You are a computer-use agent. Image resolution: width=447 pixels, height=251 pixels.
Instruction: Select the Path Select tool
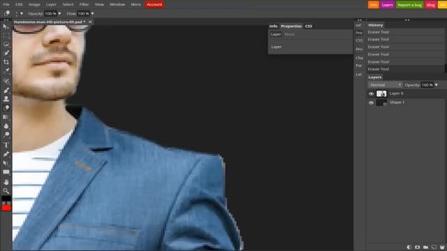(6, 163)
